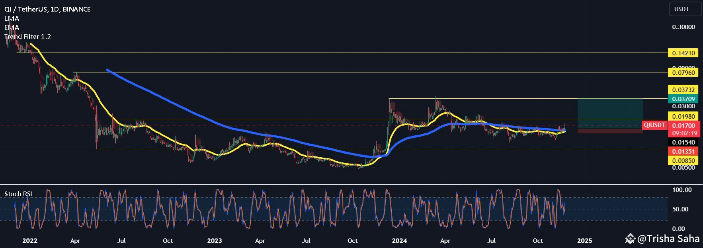Viewport: 703px width, 248px height.
Task: Click the 0.01980 yellow price label
Action: 683,117
